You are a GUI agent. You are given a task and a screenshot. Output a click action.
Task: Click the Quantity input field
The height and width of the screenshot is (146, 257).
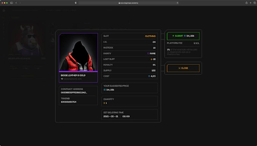(x=130, y=101)
